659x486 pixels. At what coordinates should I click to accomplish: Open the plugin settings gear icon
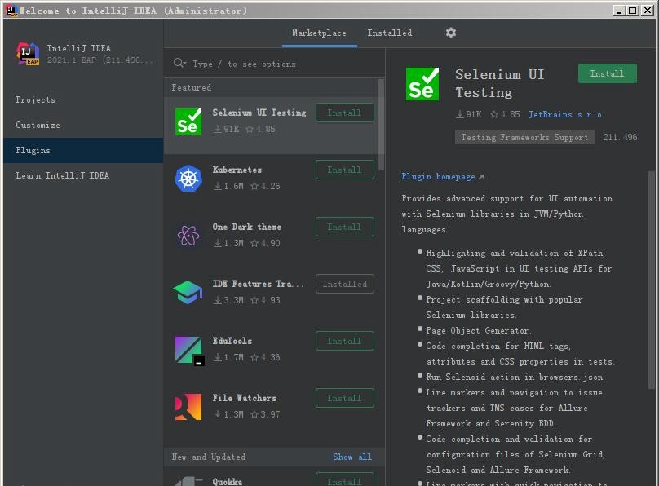pyautogui.click(x=451, y=33)
